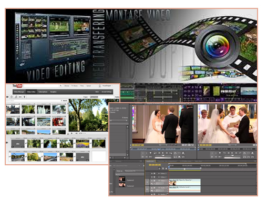This screenshot has width=267, height=209.
Task: Toggle sync lock on Video 1 track
Action: pyautogui.click(x=155, y=181)
